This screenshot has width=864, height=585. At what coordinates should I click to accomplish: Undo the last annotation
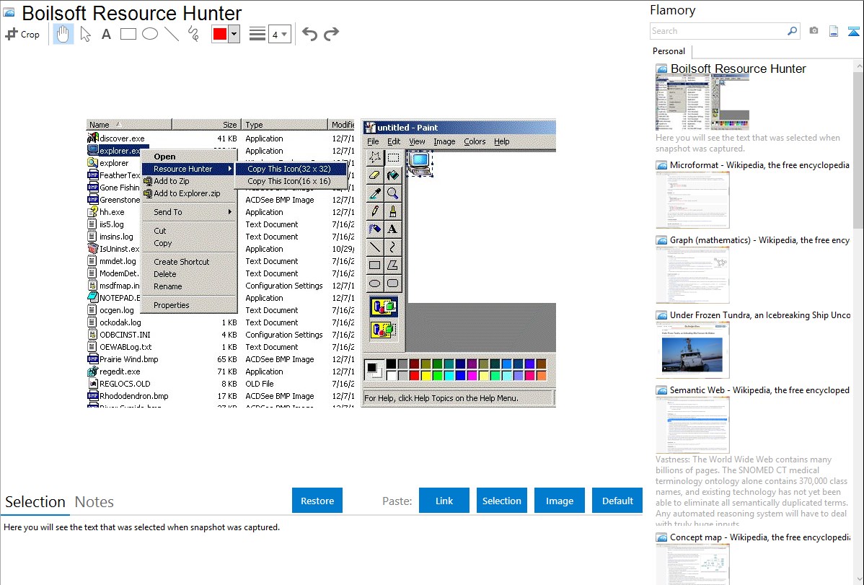309,34
